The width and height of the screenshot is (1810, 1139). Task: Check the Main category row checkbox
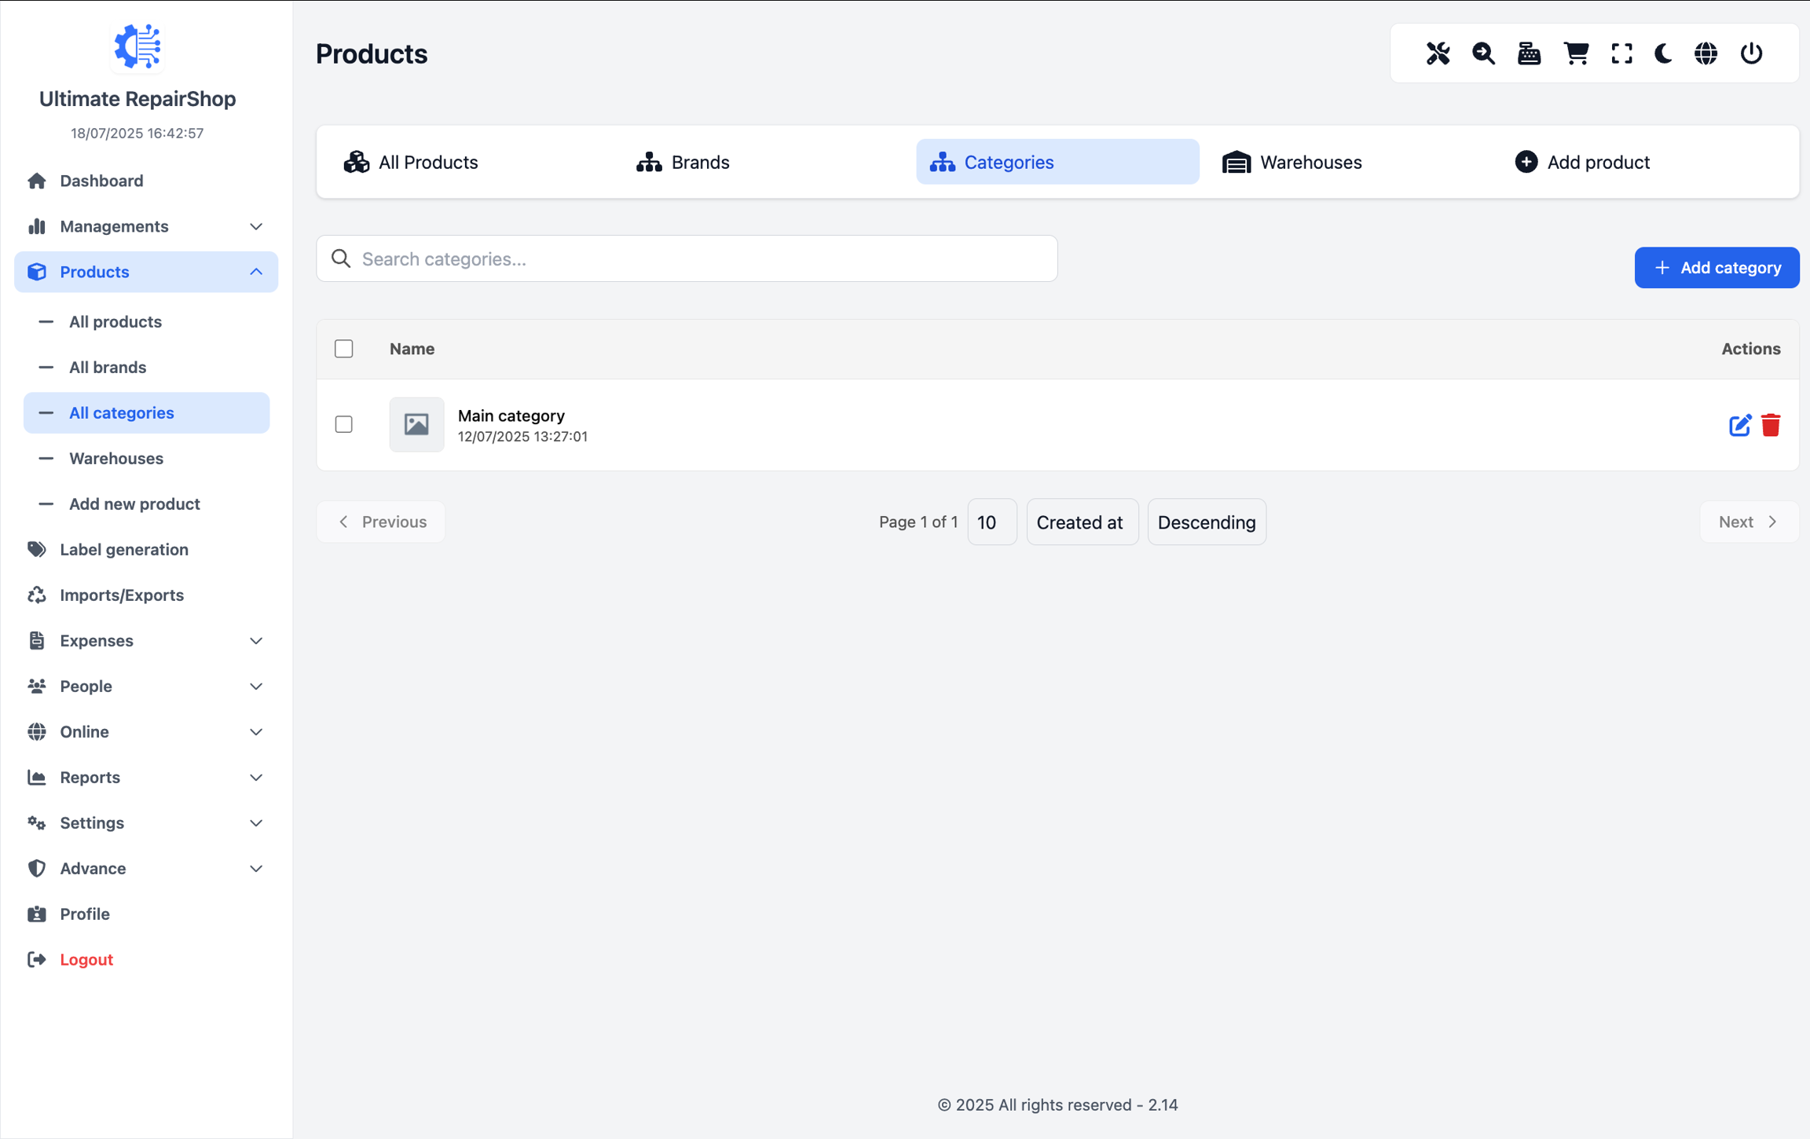[x=343, y=424]
